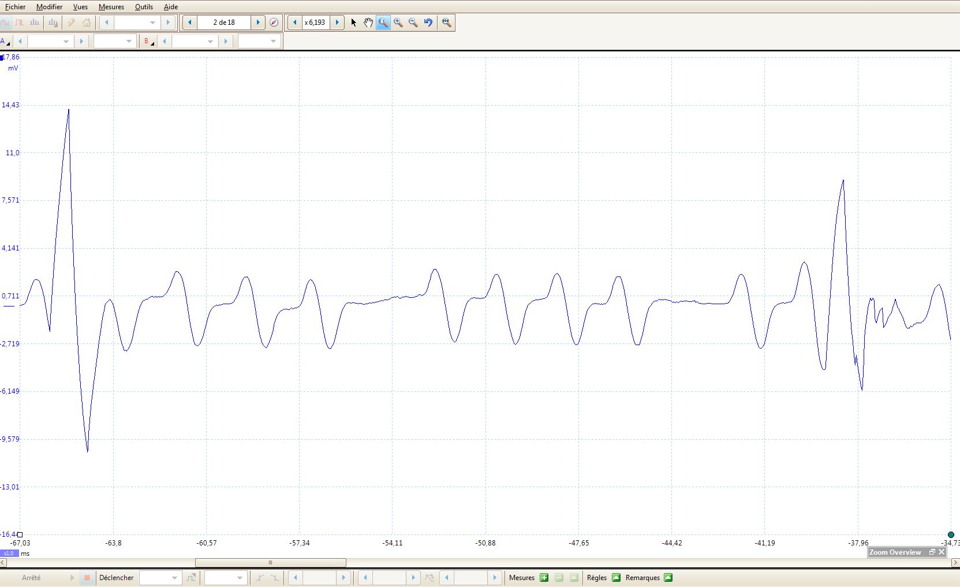Screen dimensions: 960x587
Task: Click the zoom-out magnifier tool
Action: (413, 23)
